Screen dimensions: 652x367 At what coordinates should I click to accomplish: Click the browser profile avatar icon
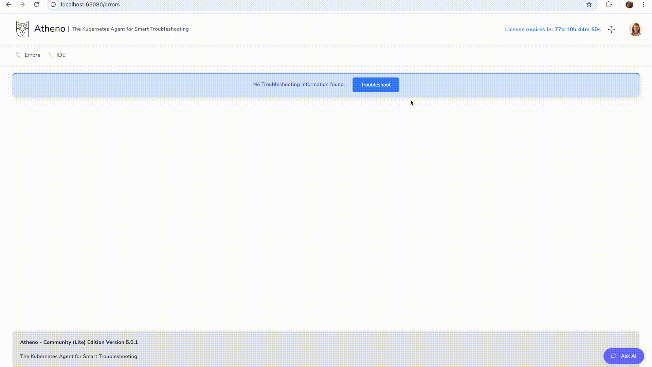(629, 5)
